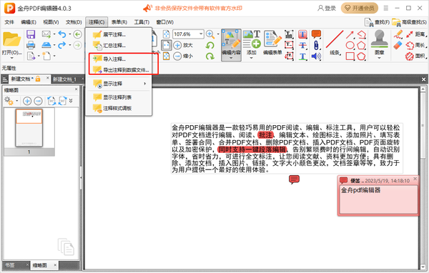Image resolution: width=429 pixels, height=273 pixels.
Task: Select the 周长 perimeter measuring tool
Action: tap(416, 45)
